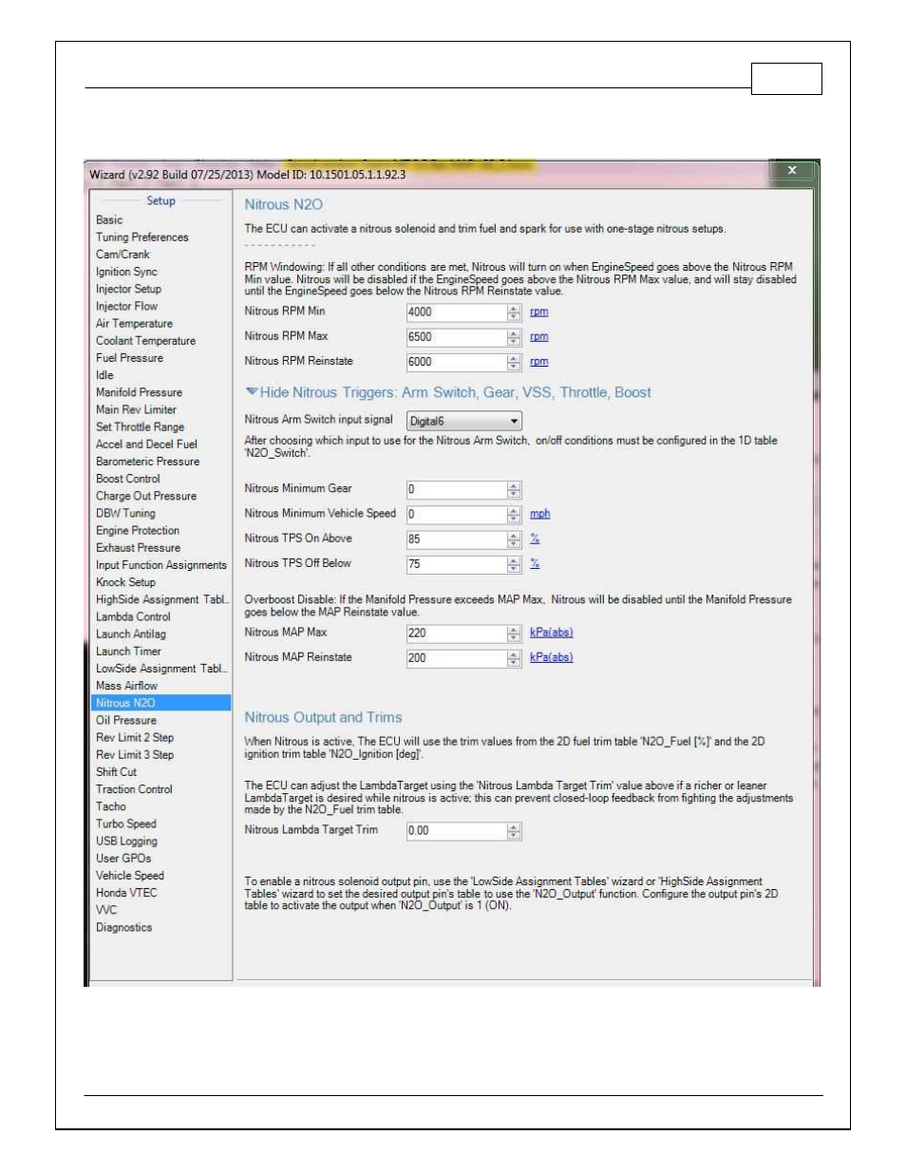Select Traction Control in the sidebar
The image size is (906, 1173).
[134, 789]
